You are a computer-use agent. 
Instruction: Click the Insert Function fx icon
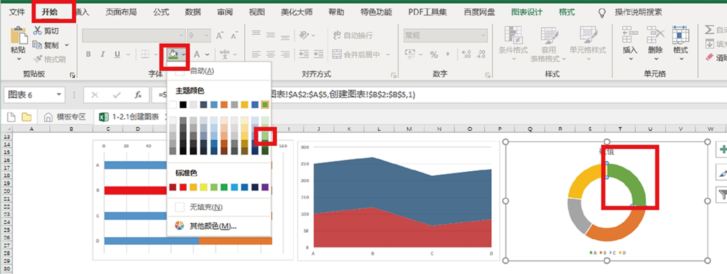pyautogui.click(x=137, y=95)
